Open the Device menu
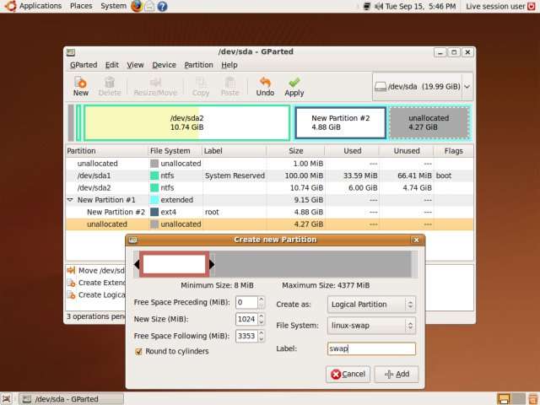 pos(164,65)
